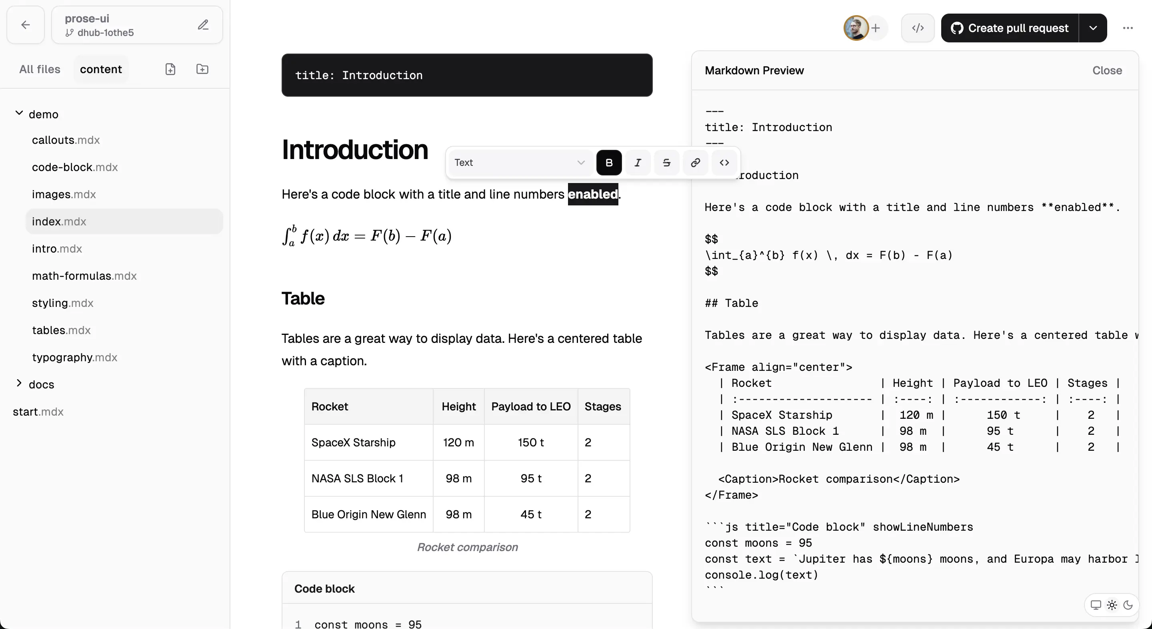Apply strikethrough formatting

coord(666,162)
